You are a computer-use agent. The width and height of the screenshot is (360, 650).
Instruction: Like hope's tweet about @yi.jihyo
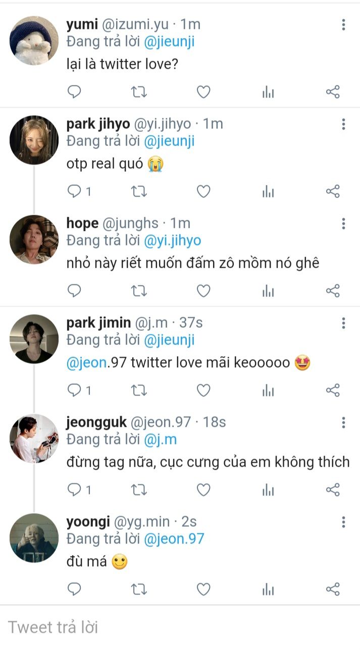click(x=203, y=291)
